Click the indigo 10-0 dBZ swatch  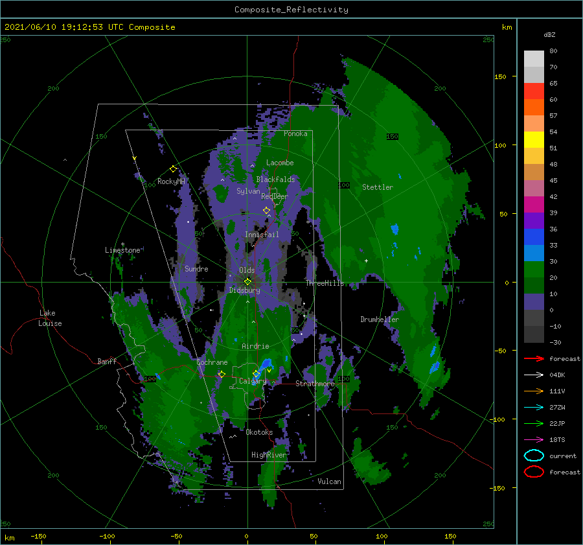pos(534,302)
